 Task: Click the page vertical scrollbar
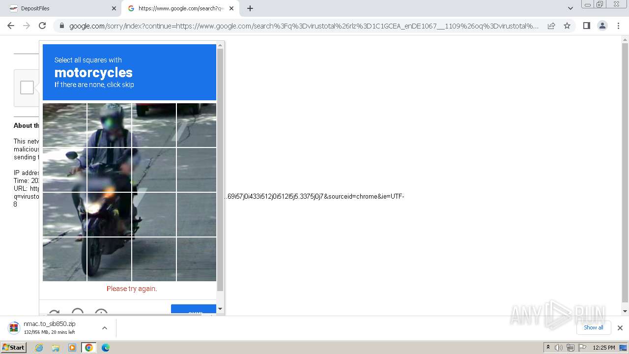point(625,172)
